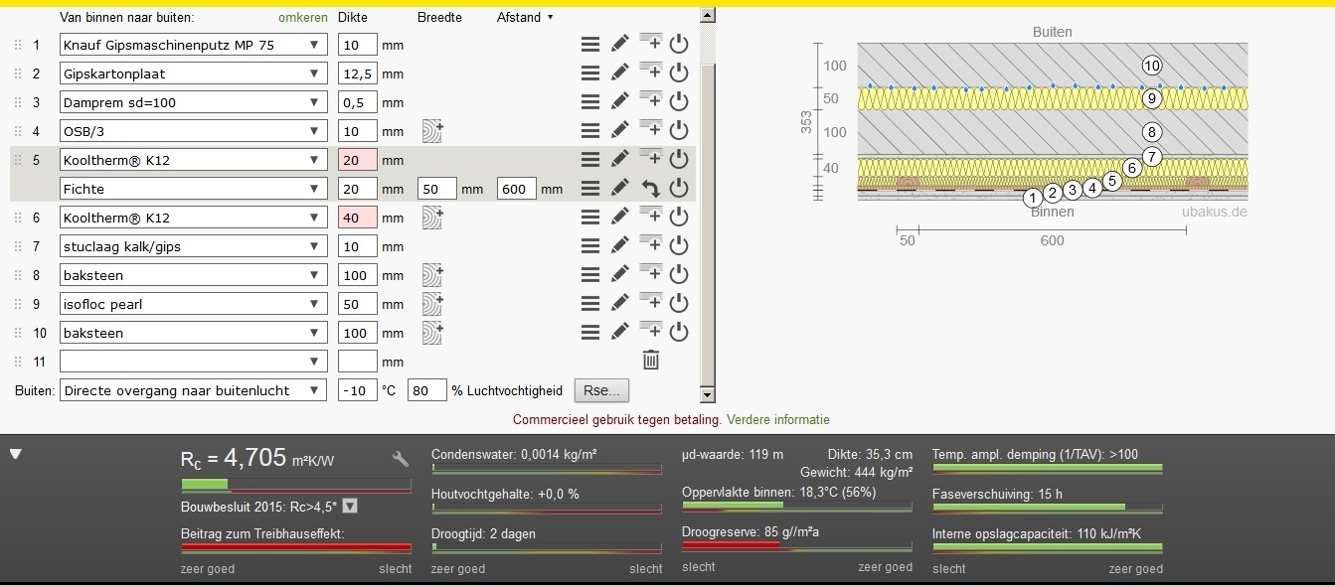The width and height of the screenshot is (1335, 587).
Task: Click the pencil icon in Gipskartonplaat row
Action: coord(620,73)
